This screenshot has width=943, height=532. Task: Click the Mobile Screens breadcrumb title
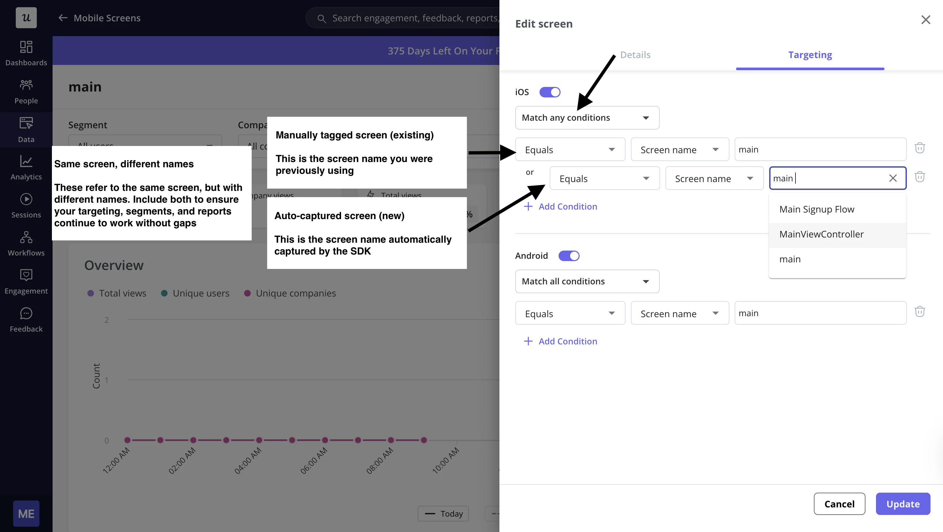pos(107,18)
